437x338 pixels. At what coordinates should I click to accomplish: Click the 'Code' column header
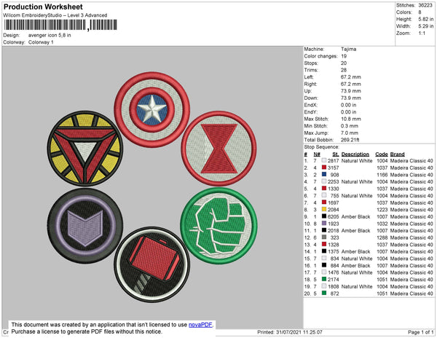(382, 154)
